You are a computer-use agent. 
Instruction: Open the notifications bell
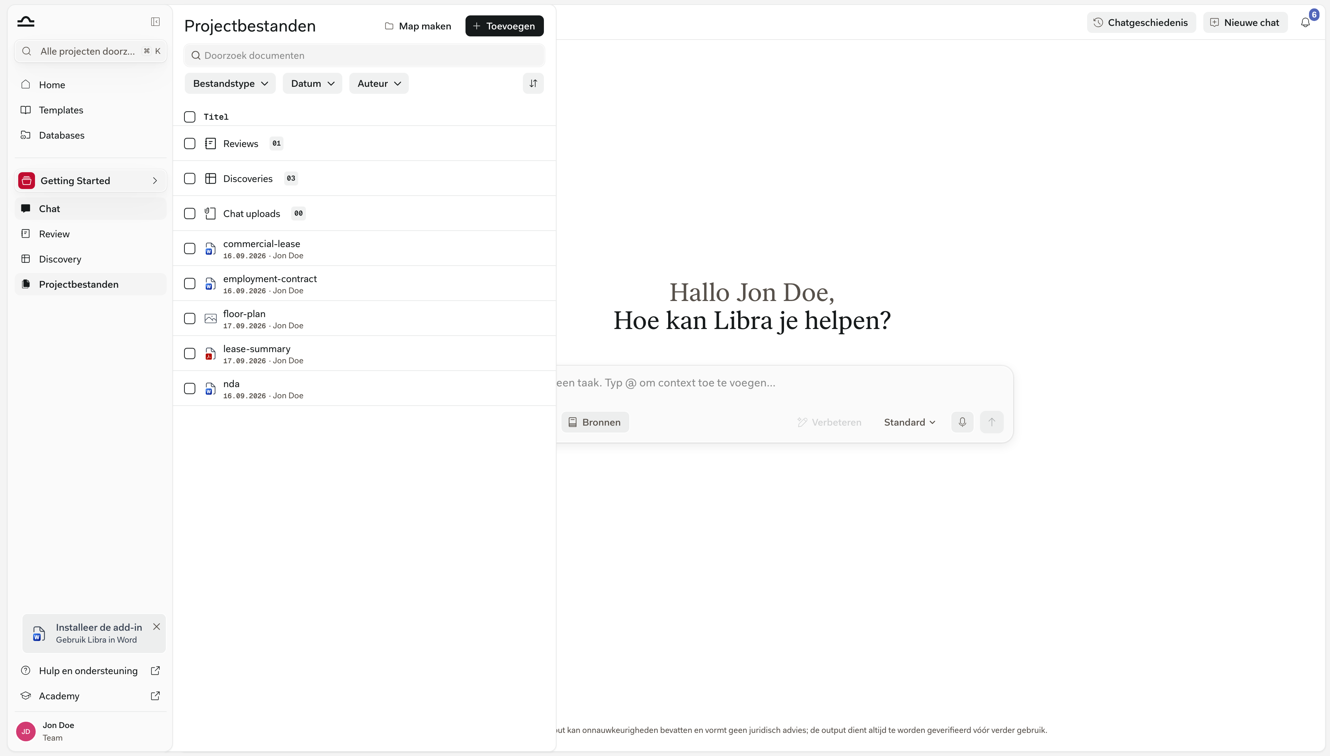(x=1305, y=22)
